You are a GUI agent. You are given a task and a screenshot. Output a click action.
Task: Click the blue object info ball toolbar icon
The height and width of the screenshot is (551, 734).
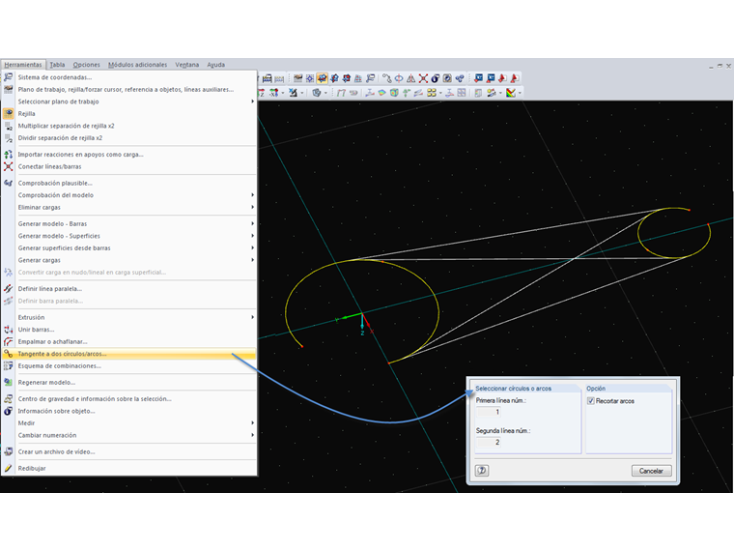(436, 78)
